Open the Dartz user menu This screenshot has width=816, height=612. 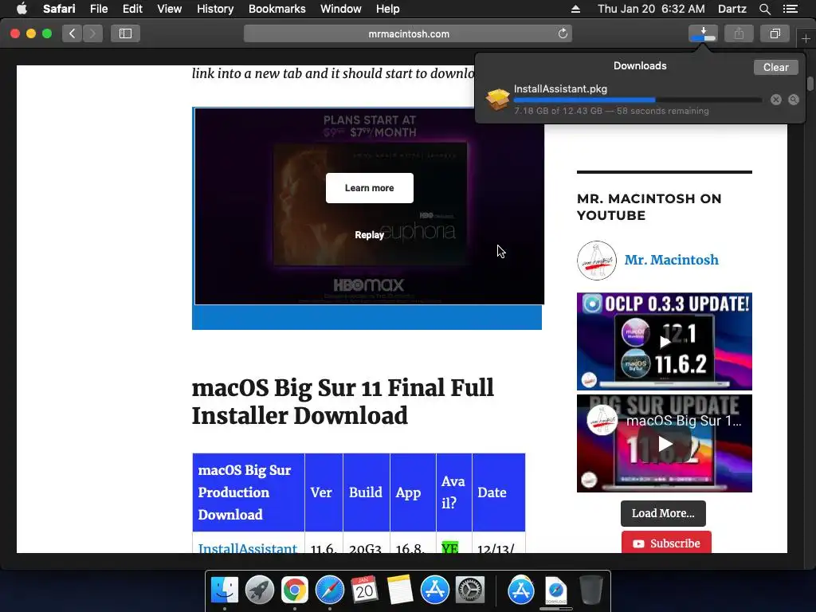pyautogui.click(x=732, y=9)
